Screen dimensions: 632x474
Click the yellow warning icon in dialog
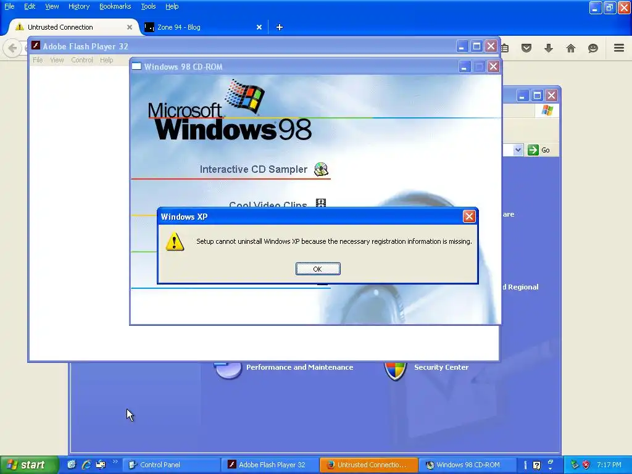tap(175, 241)
